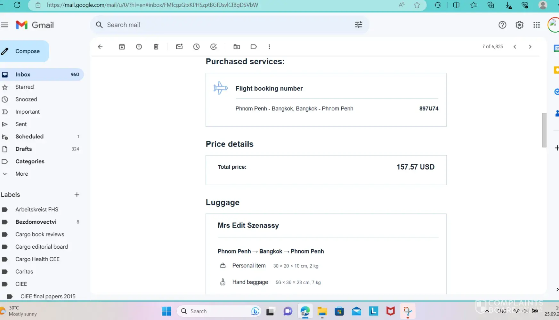Open the email toolbar's More options menu

[x=269, y=47]
